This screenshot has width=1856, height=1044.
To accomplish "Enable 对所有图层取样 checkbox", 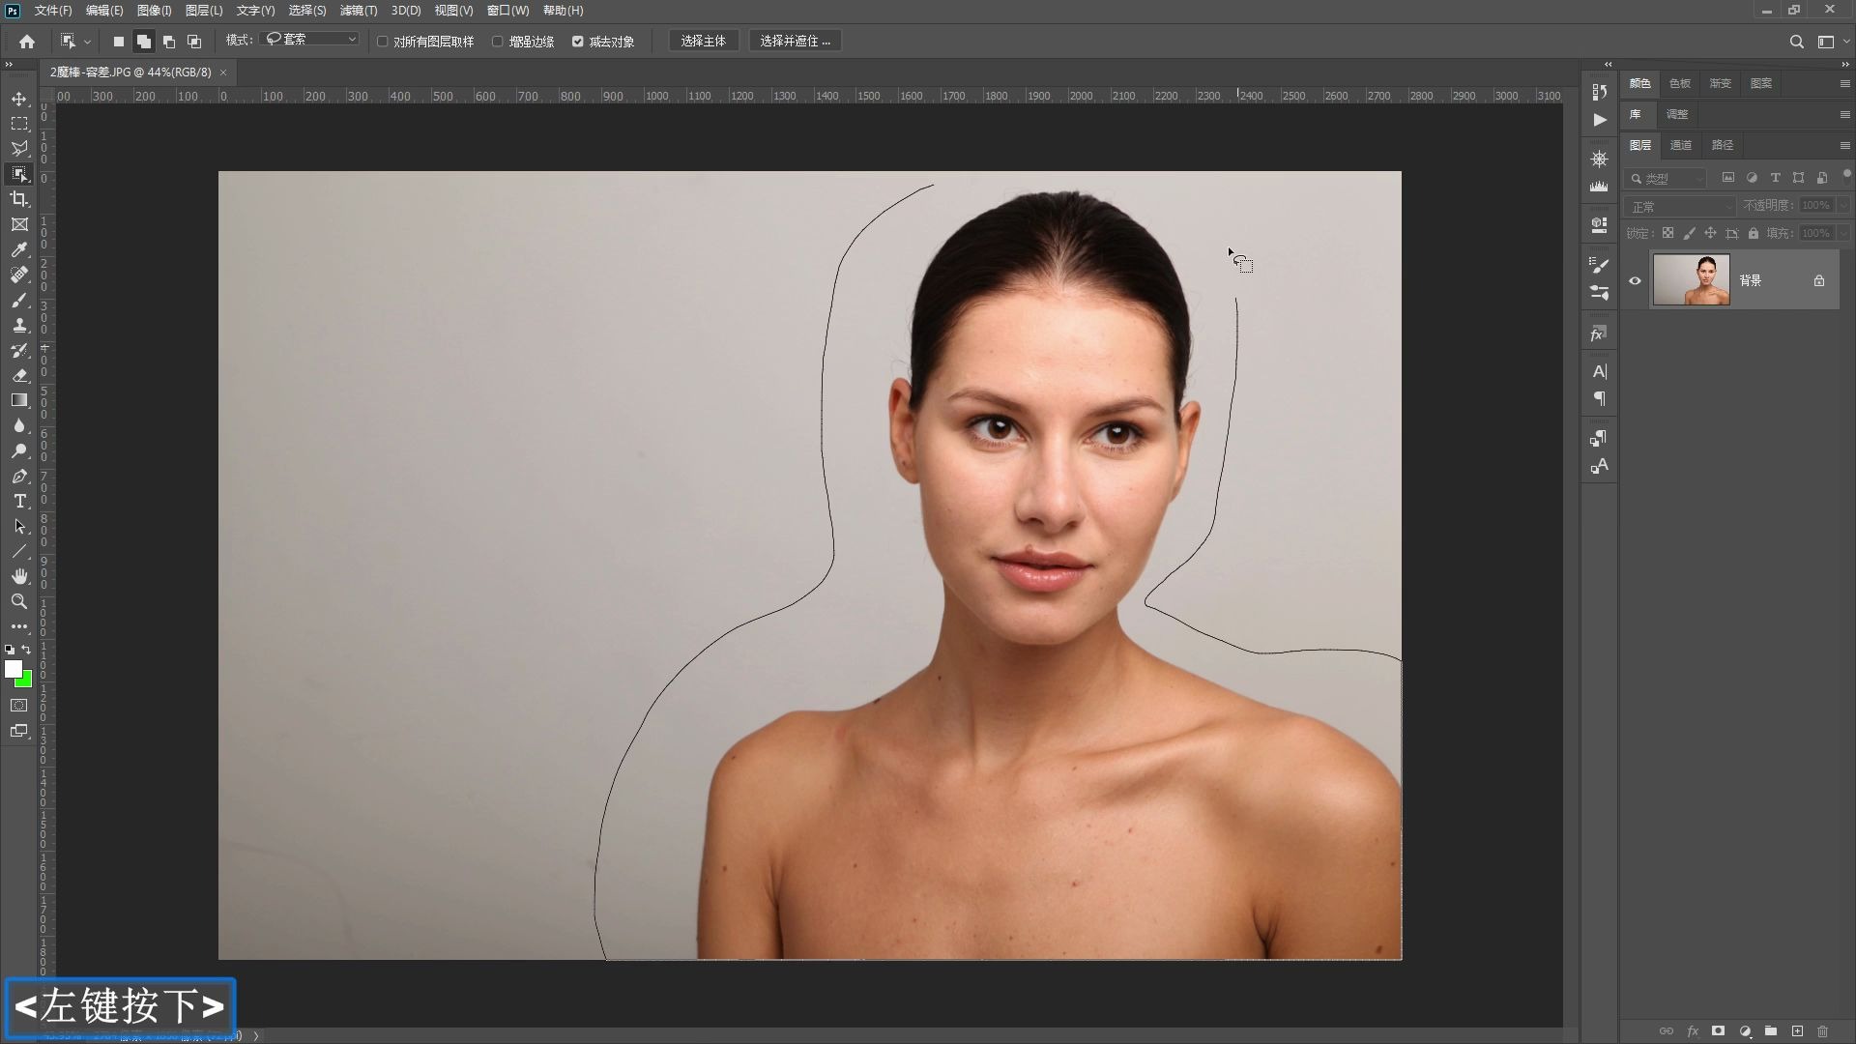I will tap(383, 42).
